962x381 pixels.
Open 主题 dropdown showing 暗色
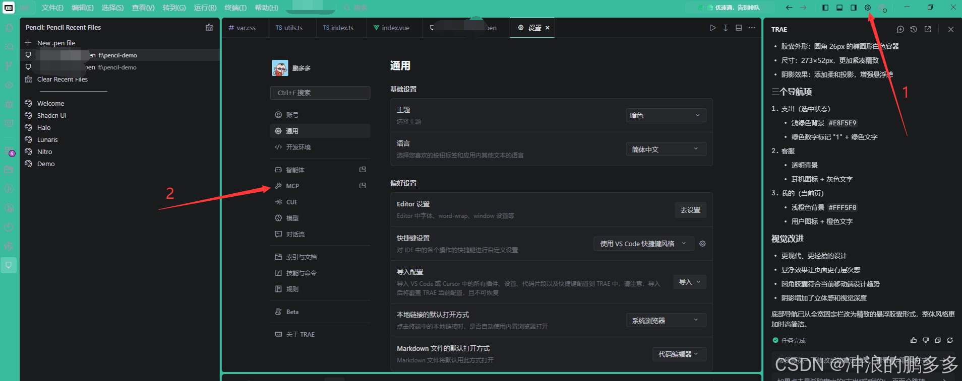tap(666, 115)
